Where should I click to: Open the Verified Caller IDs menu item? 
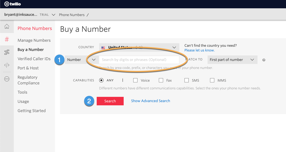pyautogui.click(x=34, y=59)
